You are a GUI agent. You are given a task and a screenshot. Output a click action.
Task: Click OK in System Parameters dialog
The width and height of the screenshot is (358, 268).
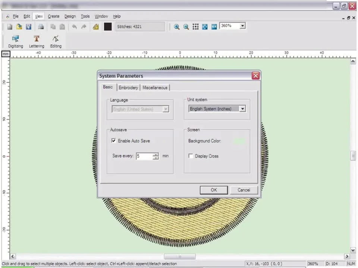click(x=214, y=190)
